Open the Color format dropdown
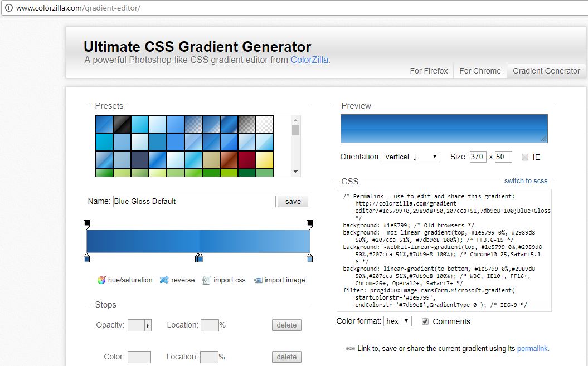The image size is (588, 366). 397,321
